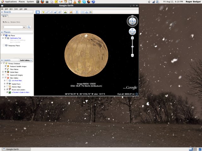Screen dimensions: 202x151
Task: Zoom out with the minus button
Action: coord(132,55)
